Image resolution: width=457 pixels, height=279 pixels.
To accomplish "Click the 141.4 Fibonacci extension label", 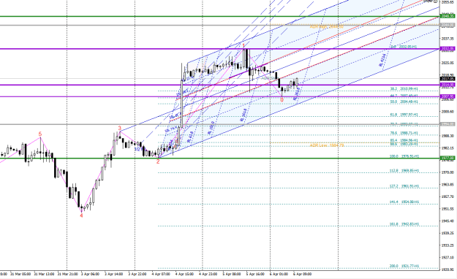I will [404, 202].
